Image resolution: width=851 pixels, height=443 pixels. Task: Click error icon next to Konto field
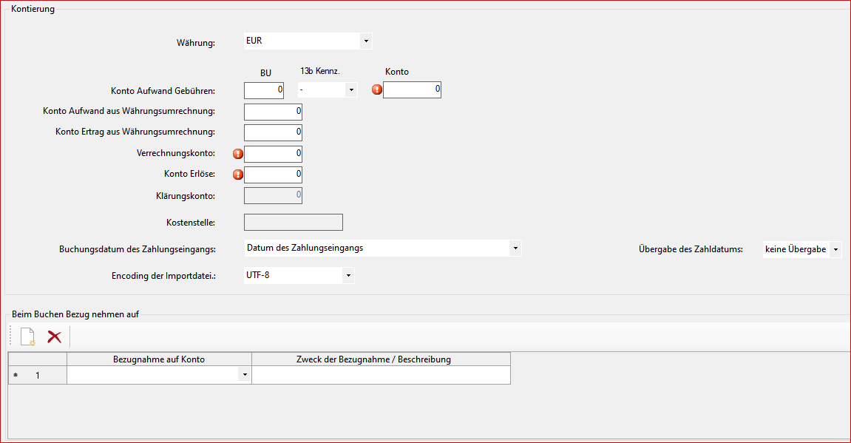click(x=377, y=89)
